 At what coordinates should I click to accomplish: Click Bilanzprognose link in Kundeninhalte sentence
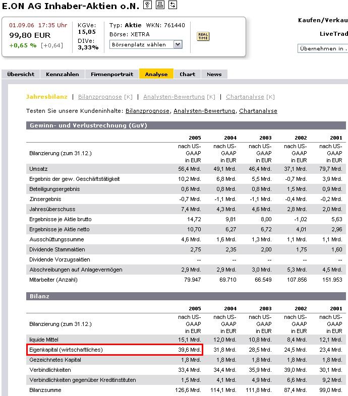[x=148, y=111]
